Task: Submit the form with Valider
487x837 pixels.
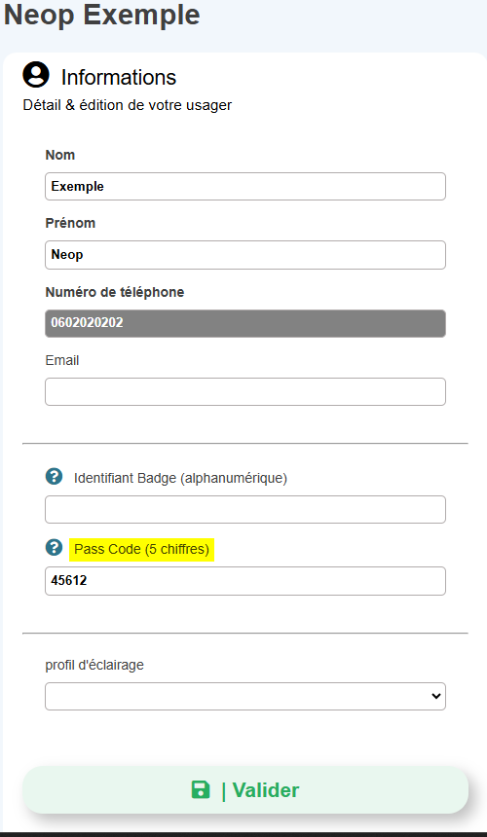Action: pyautogui.click(x=245, y=790)
